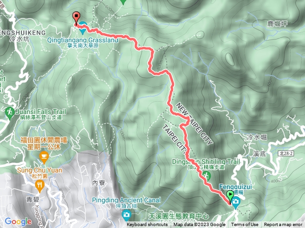
Task: Select the Juansi Falls Trail label
Action: coord(41,112)
